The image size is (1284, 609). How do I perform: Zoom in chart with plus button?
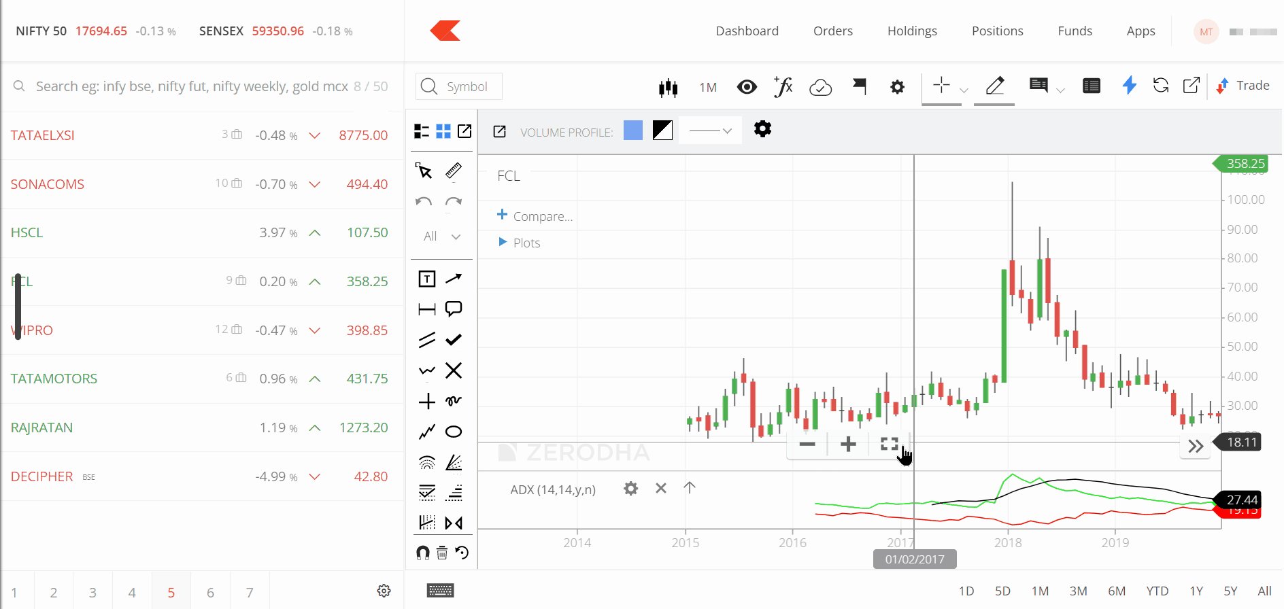pyautogui.click(x=848, y=445)
